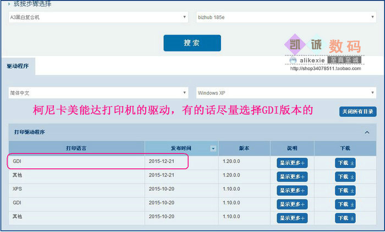The height and width of the screenshot is (232, 385).
Task: Open the Windows XP operating system dropdown
Action: point(285,93)
